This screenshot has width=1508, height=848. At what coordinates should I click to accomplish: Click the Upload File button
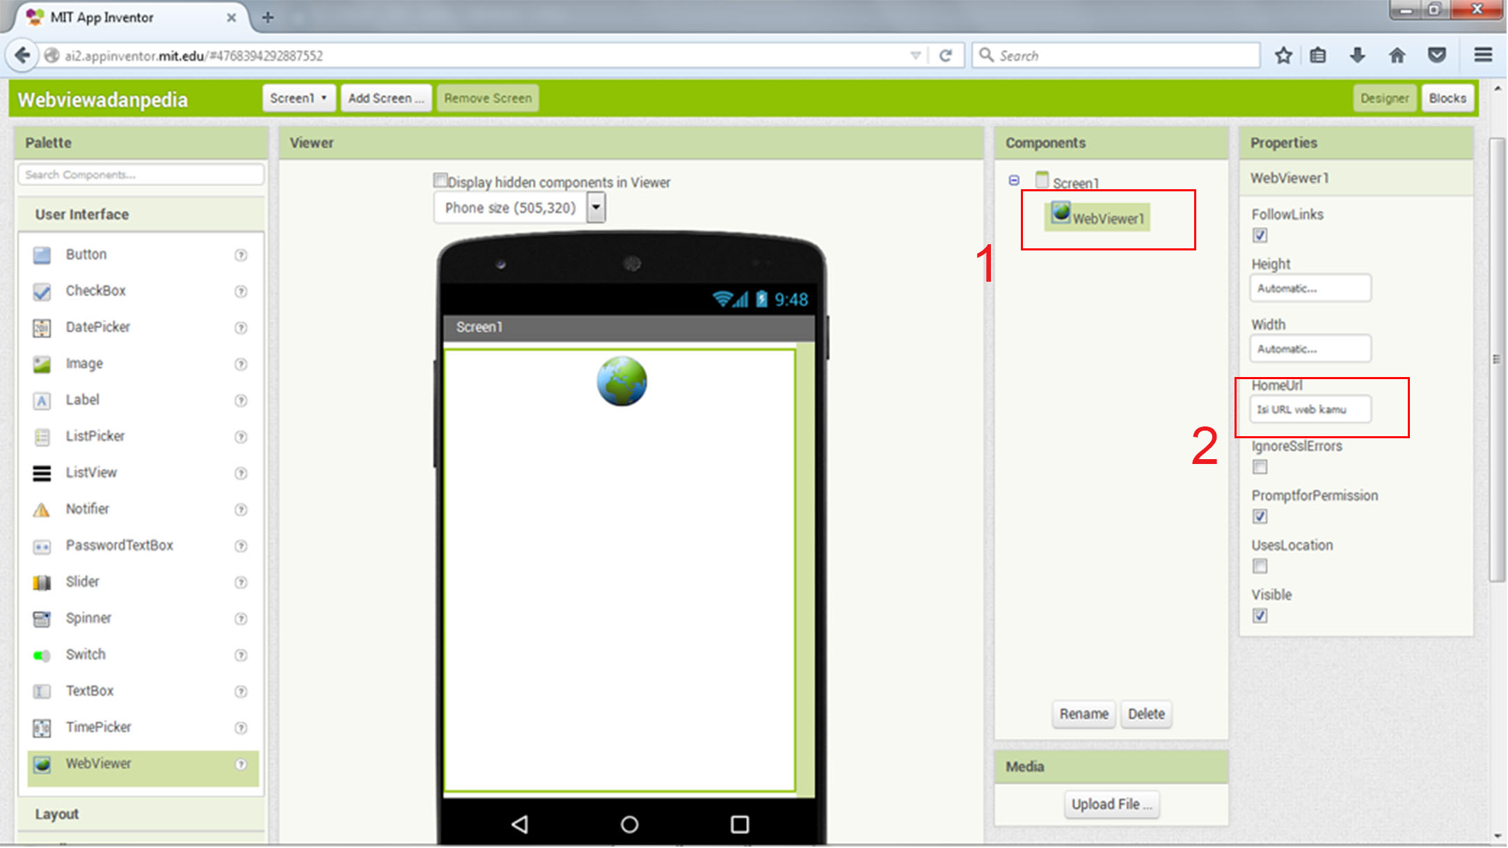coord(1111,804)
